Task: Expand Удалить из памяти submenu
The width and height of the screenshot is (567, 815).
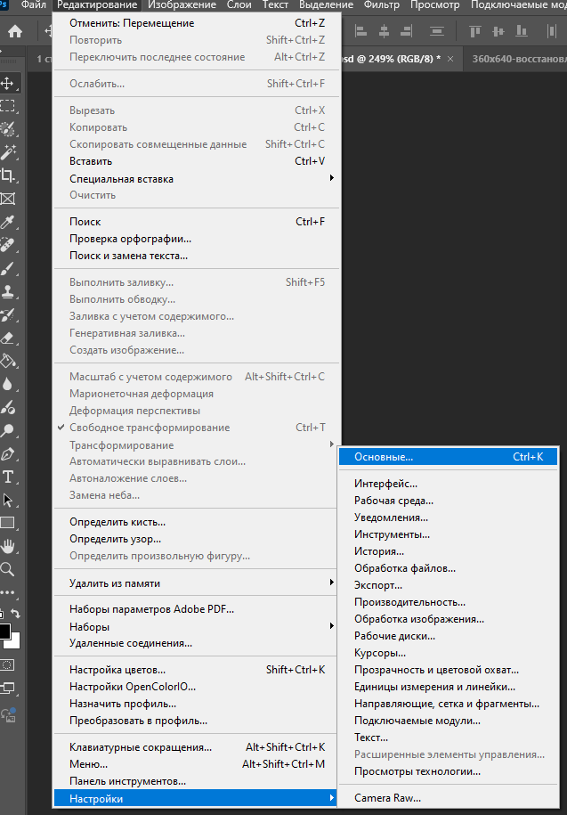Action: tap(197, 583)
